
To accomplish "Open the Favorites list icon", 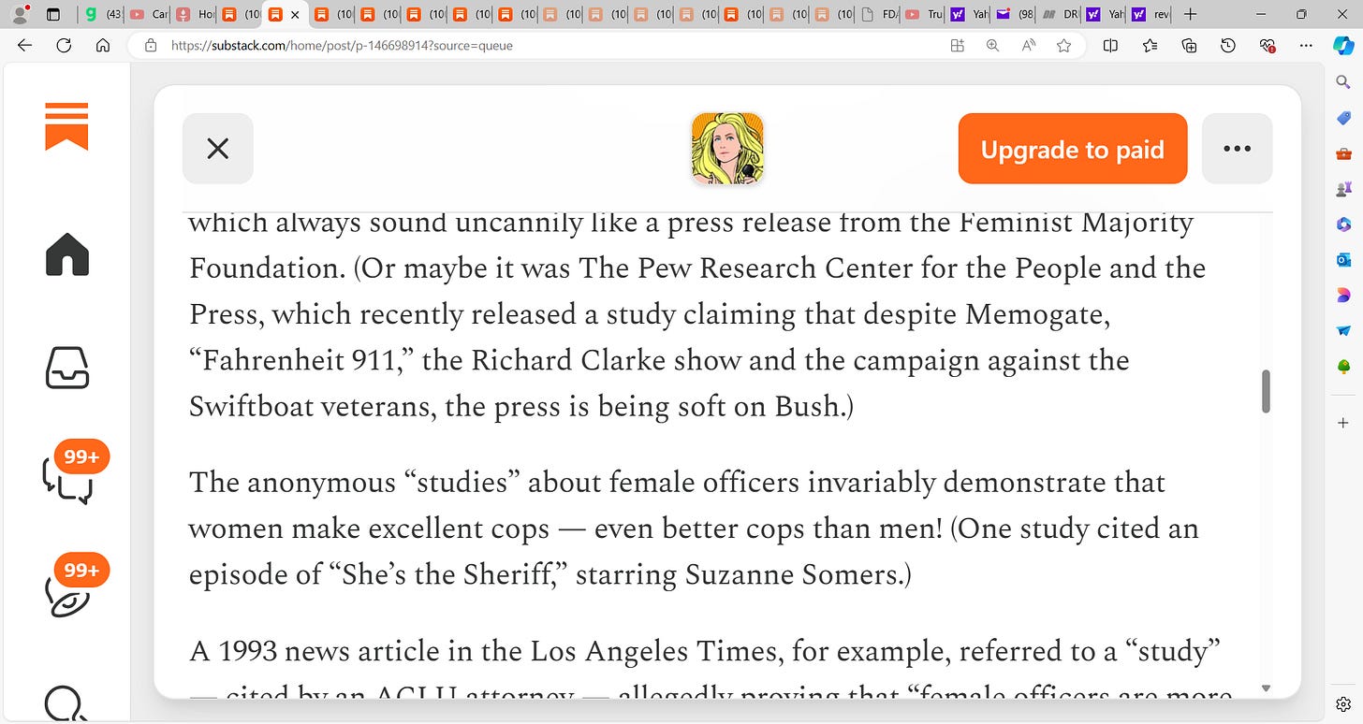I will 1150,45.
